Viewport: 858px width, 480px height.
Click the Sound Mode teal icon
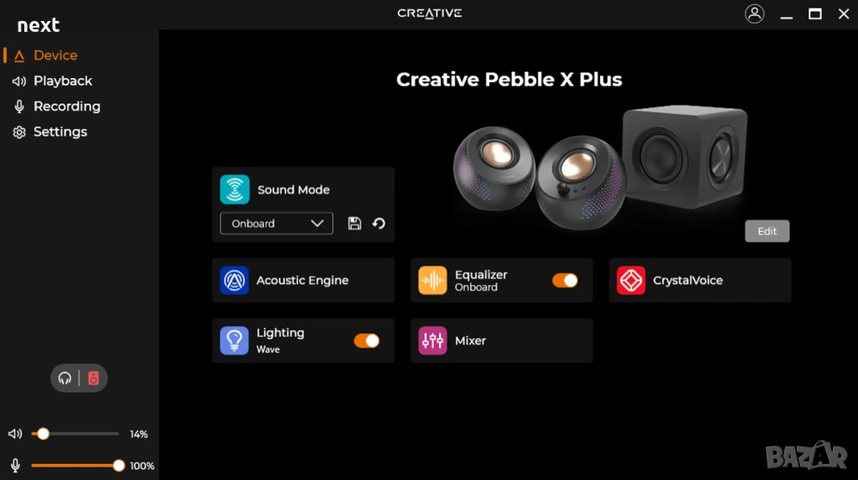click(x=235, y=189)
